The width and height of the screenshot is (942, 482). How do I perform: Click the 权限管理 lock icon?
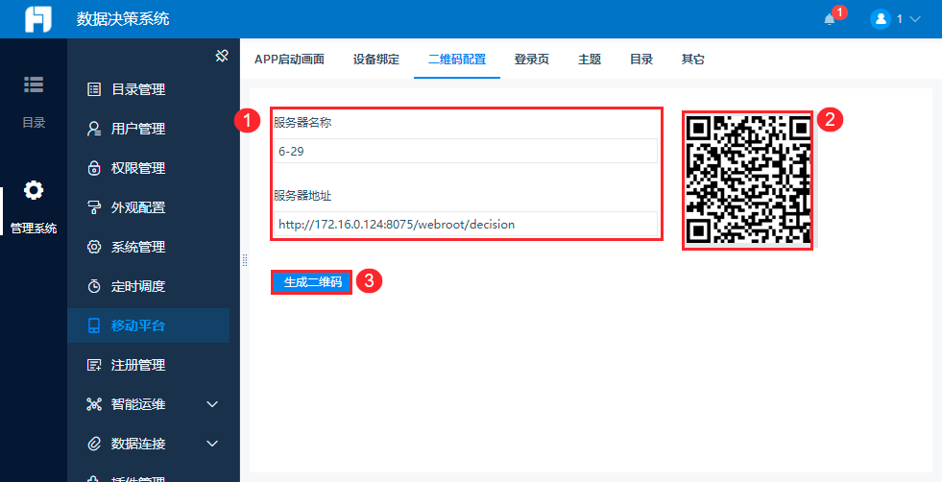94,168
